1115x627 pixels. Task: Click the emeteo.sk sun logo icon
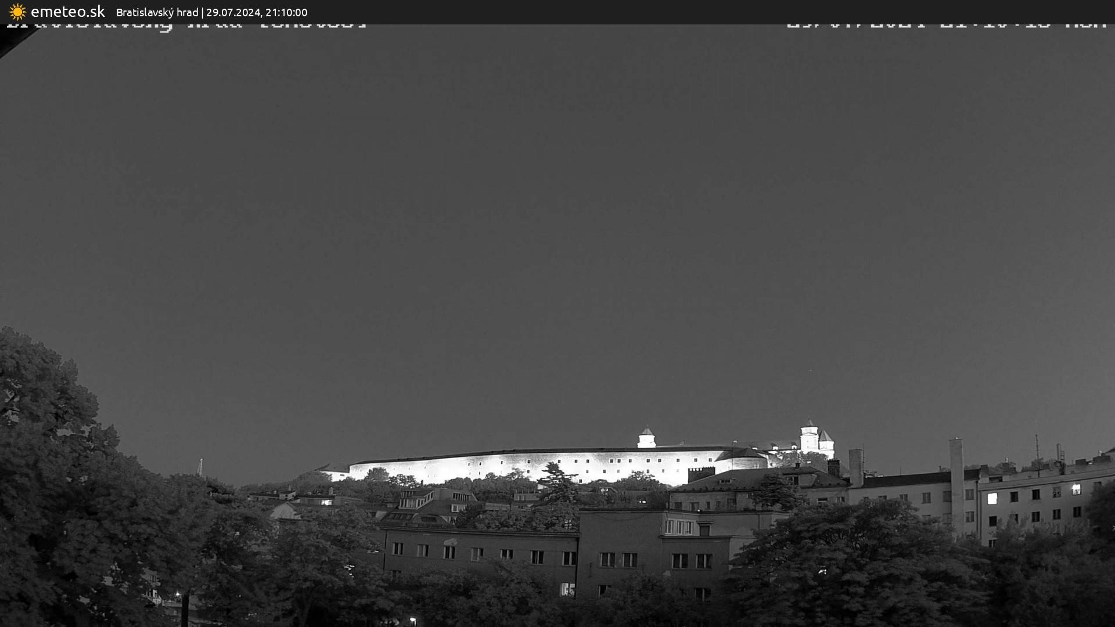pos(17,12)
